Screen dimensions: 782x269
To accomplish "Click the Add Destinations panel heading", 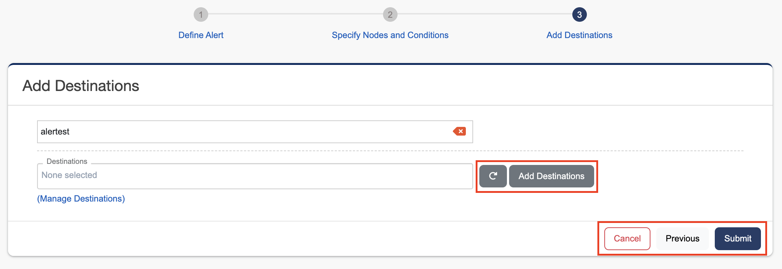I will click(81, 86).
